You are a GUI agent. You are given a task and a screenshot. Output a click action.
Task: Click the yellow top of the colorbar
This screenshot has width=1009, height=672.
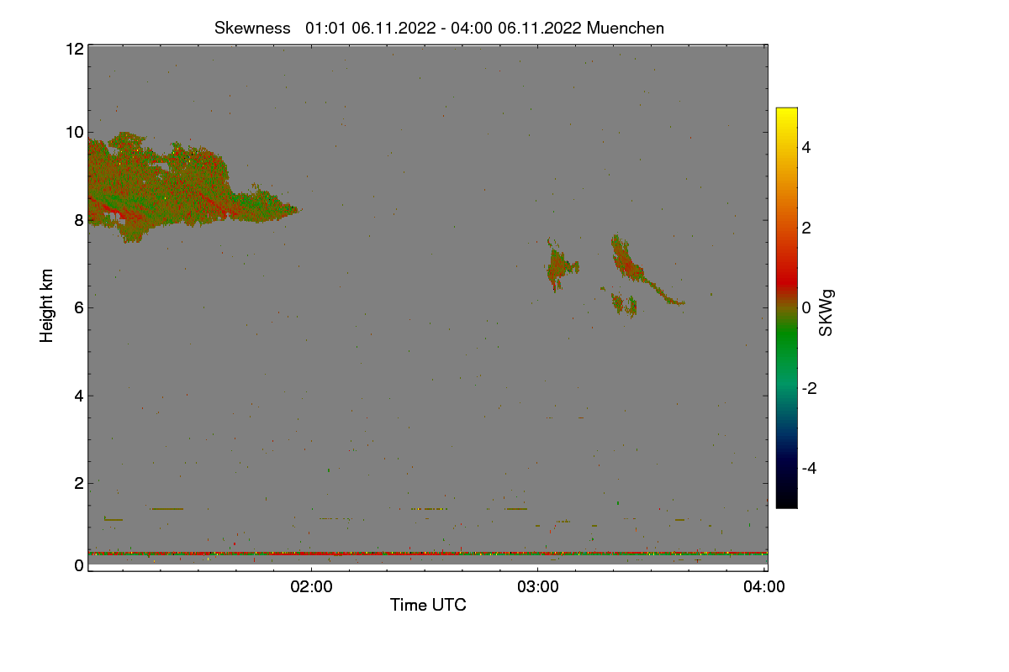786,113
